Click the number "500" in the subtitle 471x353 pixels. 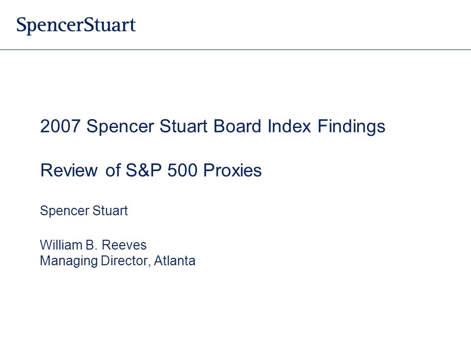click(x=182, y=171)
